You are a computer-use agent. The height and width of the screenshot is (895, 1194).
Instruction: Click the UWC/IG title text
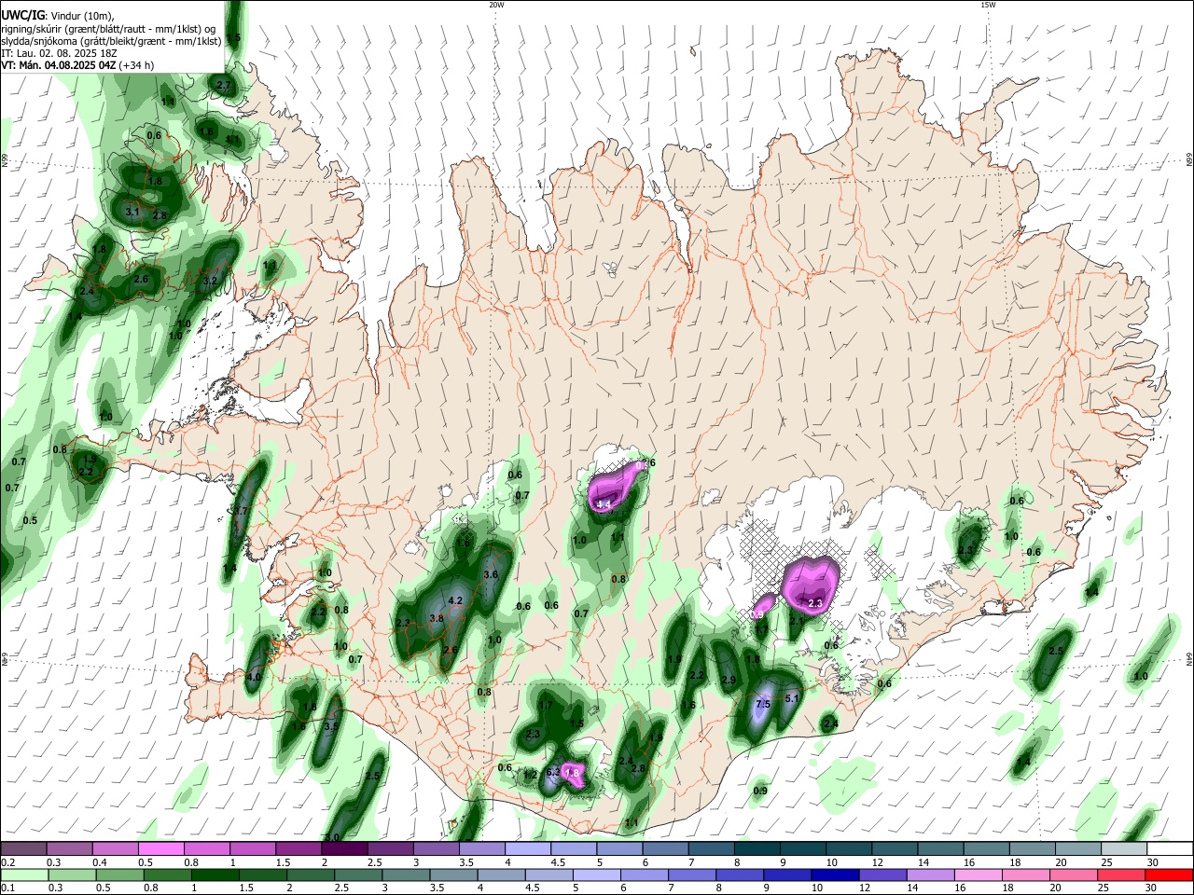[21, 15]
